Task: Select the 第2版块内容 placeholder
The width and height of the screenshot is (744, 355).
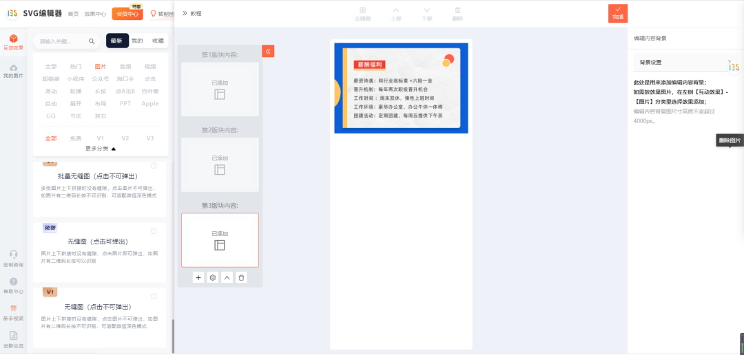Action: coord(220,164)
